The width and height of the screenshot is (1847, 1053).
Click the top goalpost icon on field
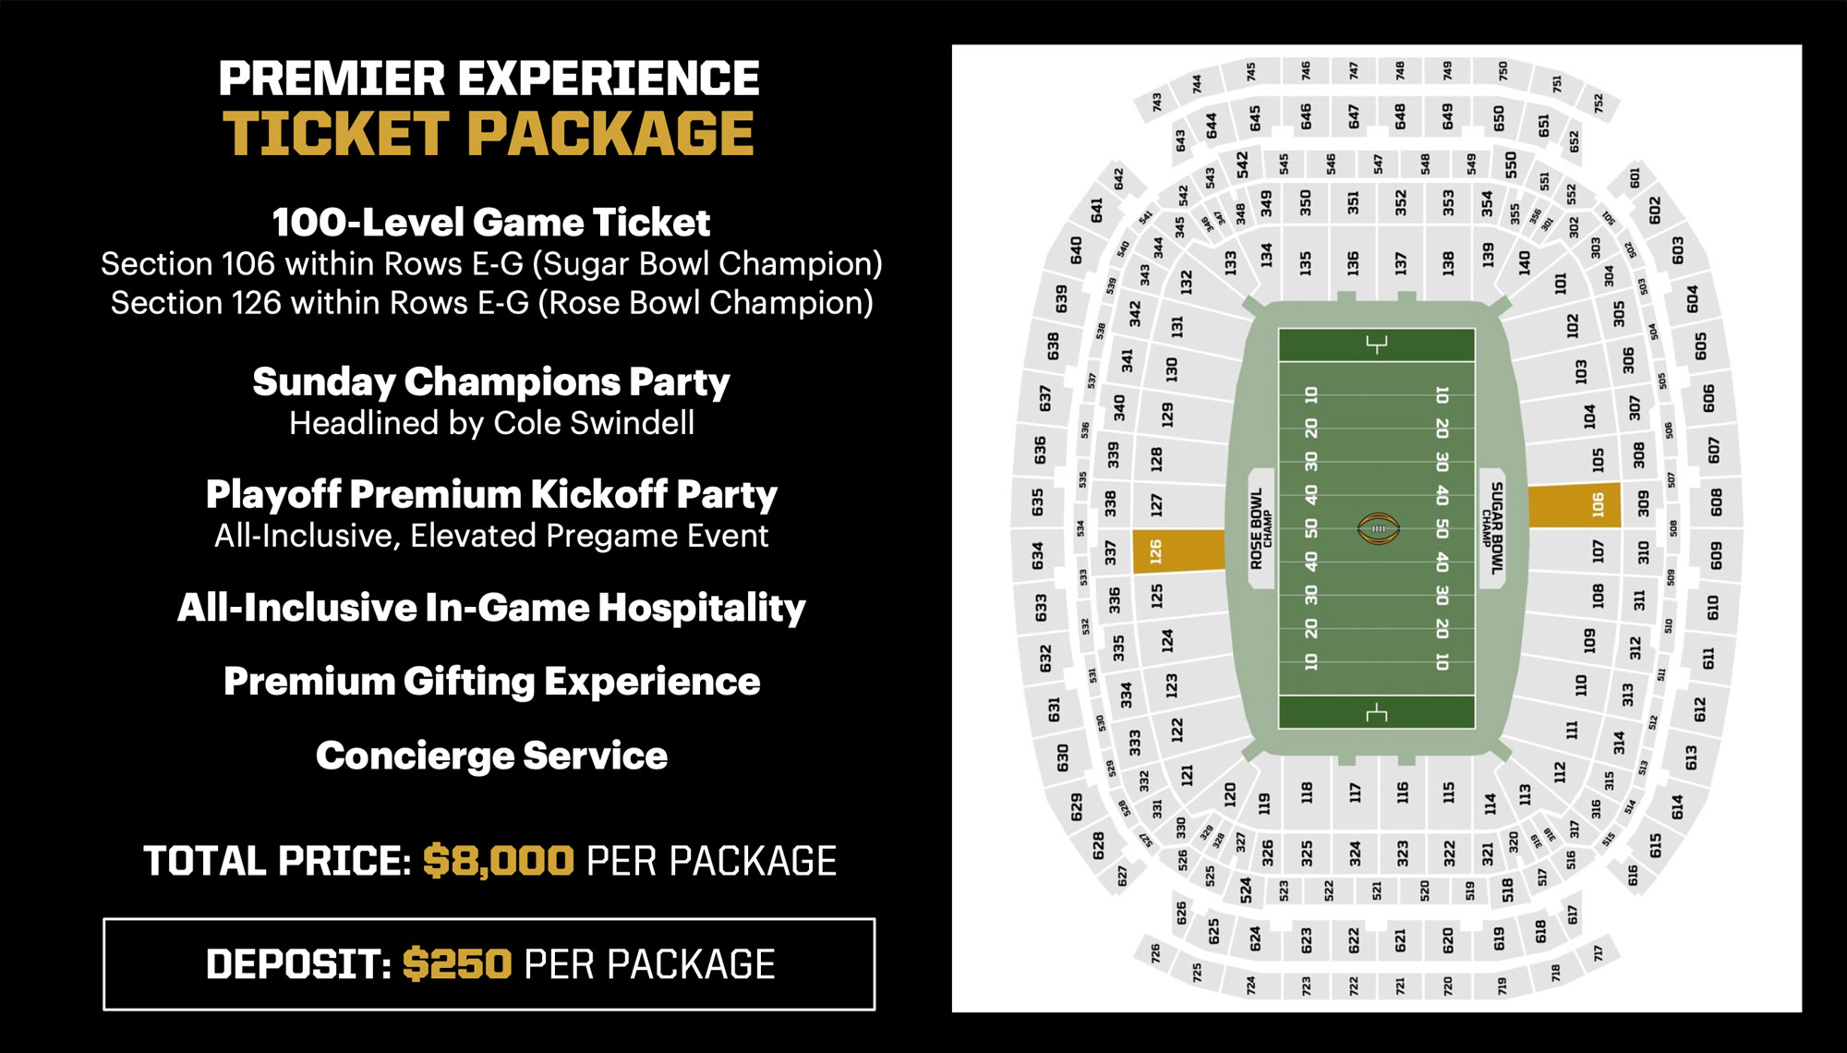click(1376, 345)
